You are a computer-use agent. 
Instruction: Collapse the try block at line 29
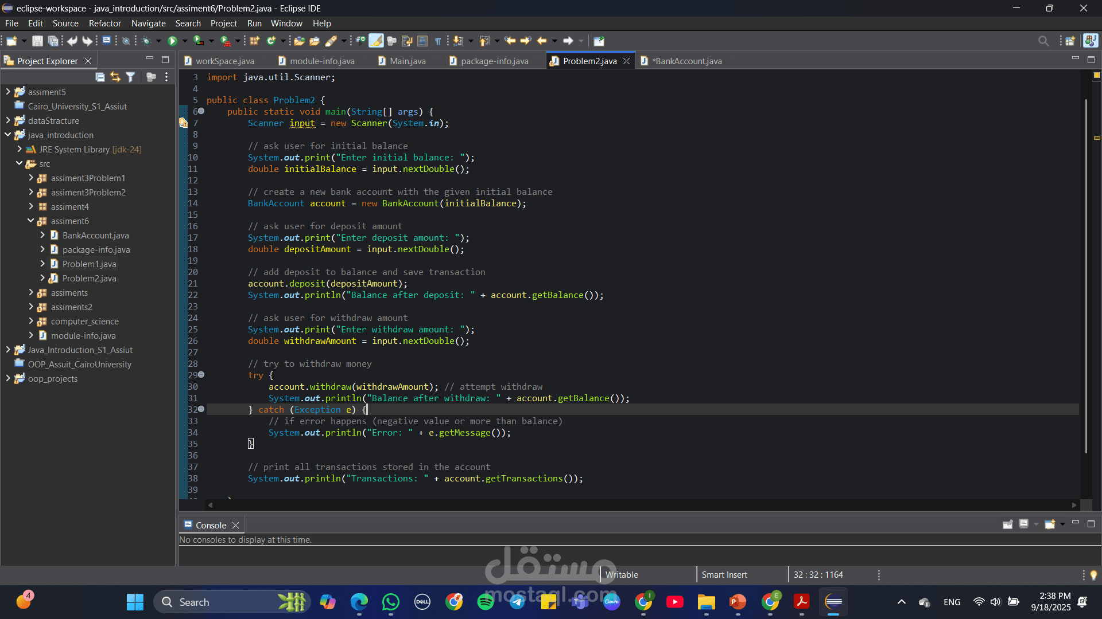[x=201, y=375]
